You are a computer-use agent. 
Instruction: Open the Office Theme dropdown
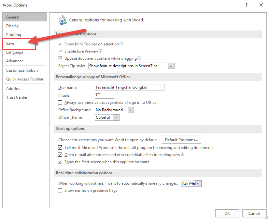[x=116, y=117]
